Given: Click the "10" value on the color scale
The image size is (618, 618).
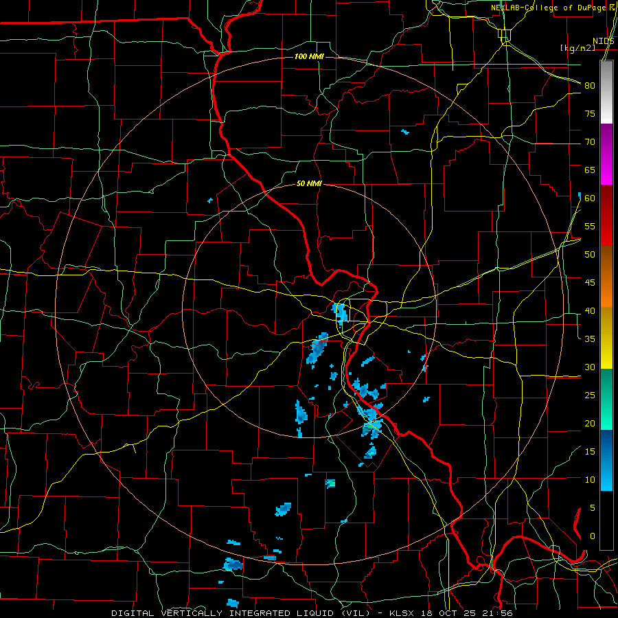Looking at the screenshot, I should pyautogui.click(x=590, y=480).
